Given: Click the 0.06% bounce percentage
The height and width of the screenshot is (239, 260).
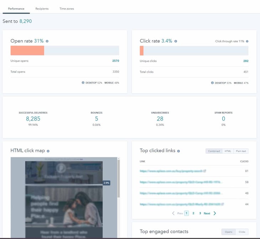Looking at the screenshot, I should (x=97, y=125).
